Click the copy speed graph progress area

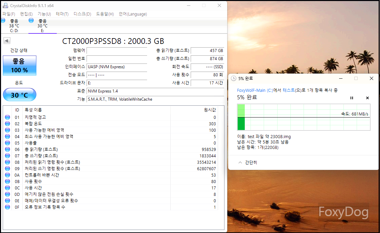click(304, 117)
